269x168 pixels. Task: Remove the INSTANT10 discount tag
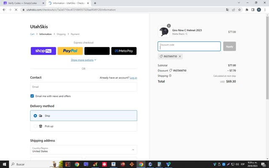pos(180,56)
